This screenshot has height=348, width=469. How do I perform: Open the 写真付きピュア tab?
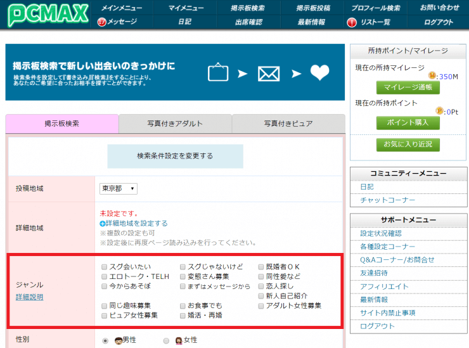pos(288,124)
